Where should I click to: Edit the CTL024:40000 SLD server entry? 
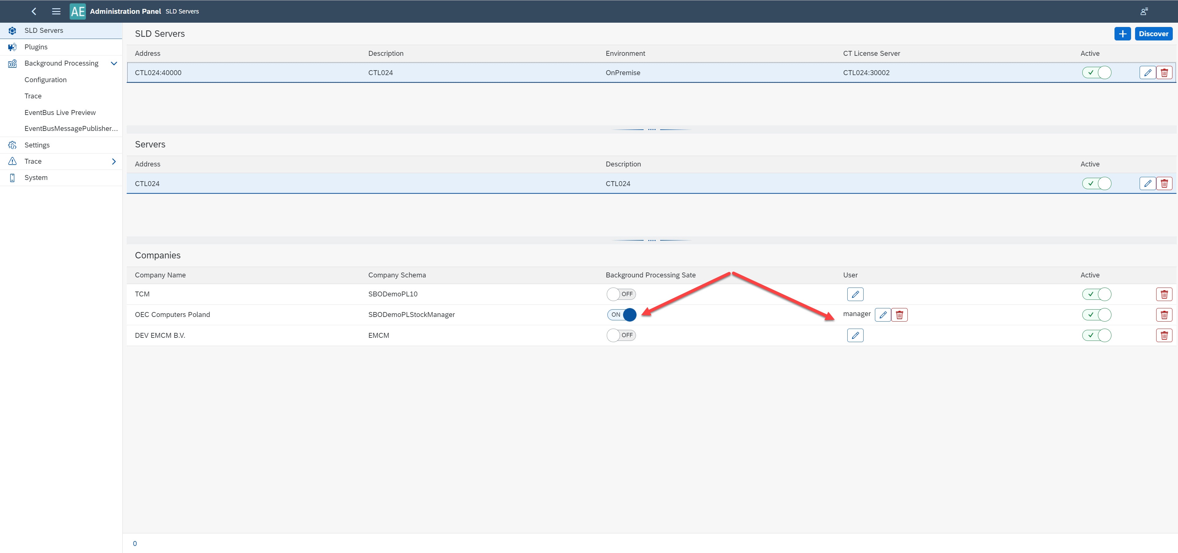tap(1148, 72)
